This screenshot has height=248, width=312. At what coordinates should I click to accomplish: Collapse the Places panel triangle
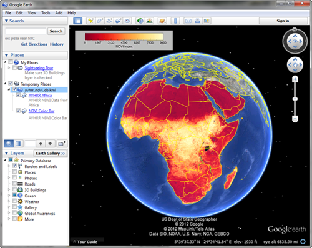[6, 55]
